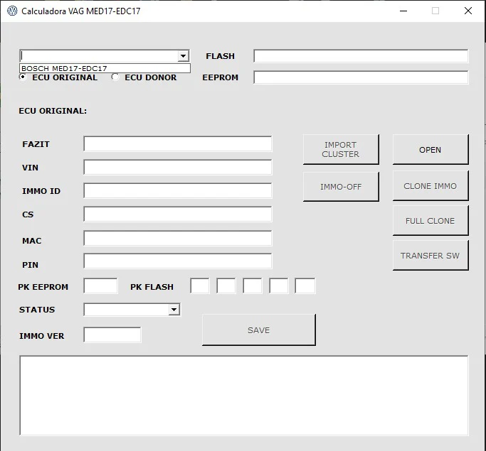Select the ECU DONOR radio button
This screenshot has width=486, height=451.
pyautogui.click(x=115, y=77)
